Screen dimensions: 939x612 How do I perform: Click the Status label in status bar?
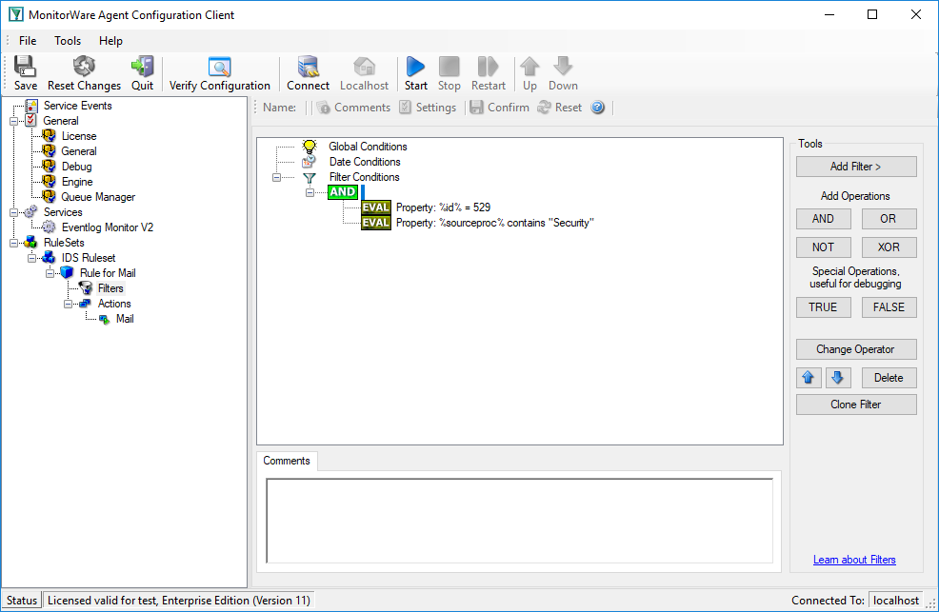pyautogui.click(x=22, y=600)
